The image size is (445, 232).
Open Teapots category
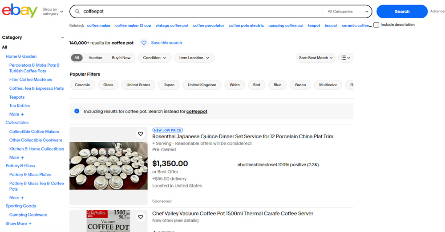[17, 97]
